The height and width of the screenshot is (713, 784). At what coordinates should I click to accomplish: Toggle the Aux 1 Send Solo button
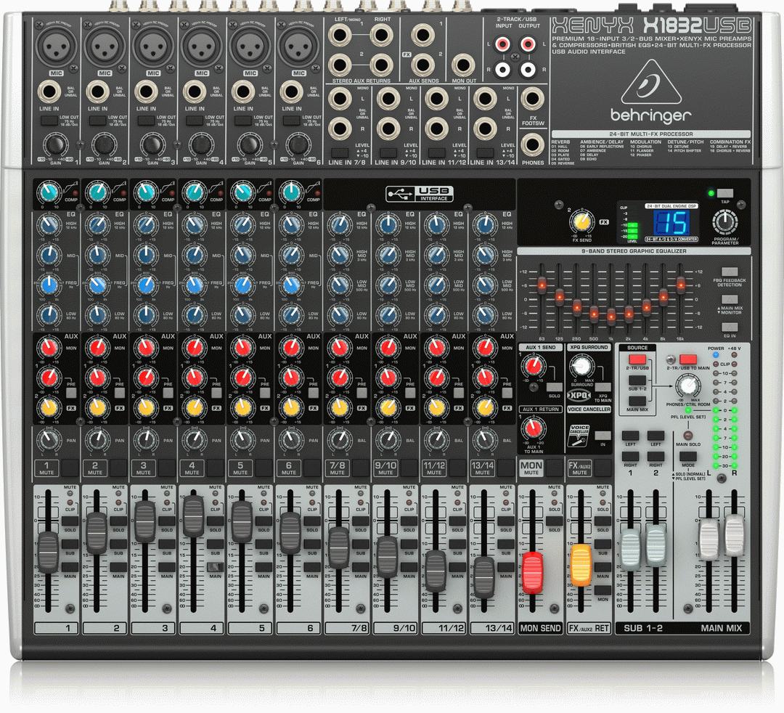tap(555, 388)
